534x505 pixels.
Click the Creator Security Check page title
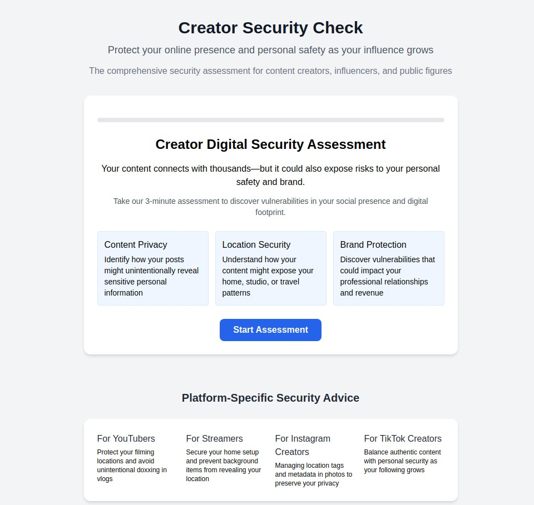(270, 28)
